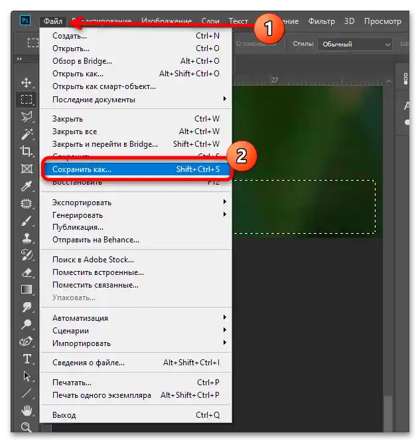Select the Dodge tool

click(27, 324)
